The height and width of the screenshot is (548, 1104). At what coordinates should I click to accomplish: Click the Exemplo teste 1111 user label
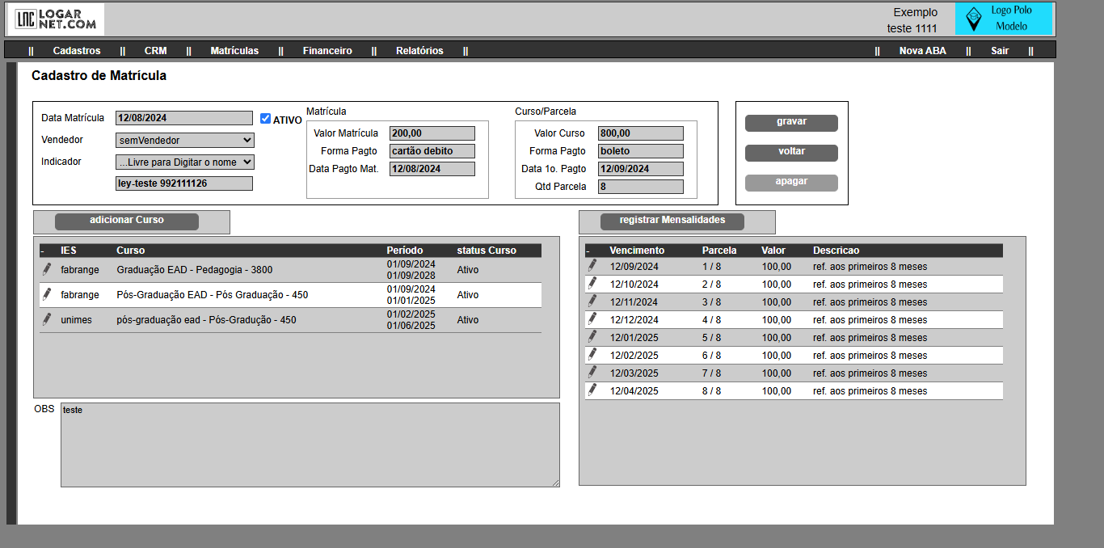(912, 20)
